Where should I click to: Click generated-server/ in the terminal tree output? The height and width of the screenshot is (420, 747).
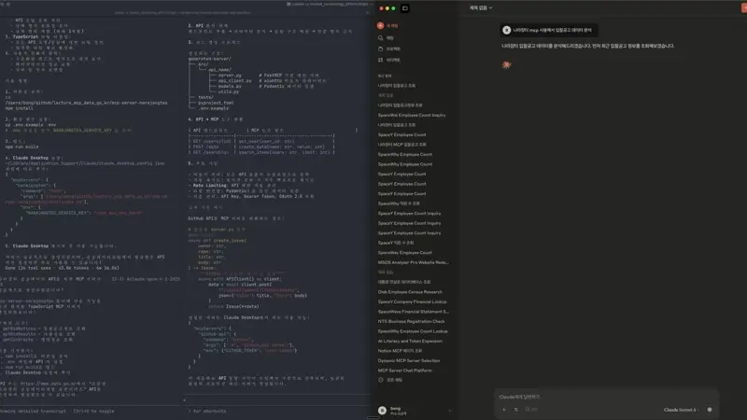point(209,59)
